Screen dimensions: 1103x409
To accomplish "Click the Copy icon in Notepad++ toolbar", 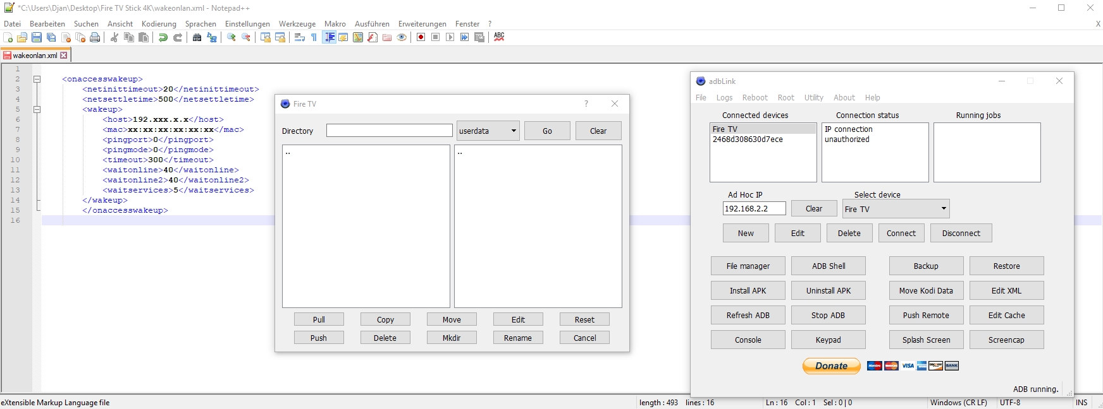I will 129,37.
